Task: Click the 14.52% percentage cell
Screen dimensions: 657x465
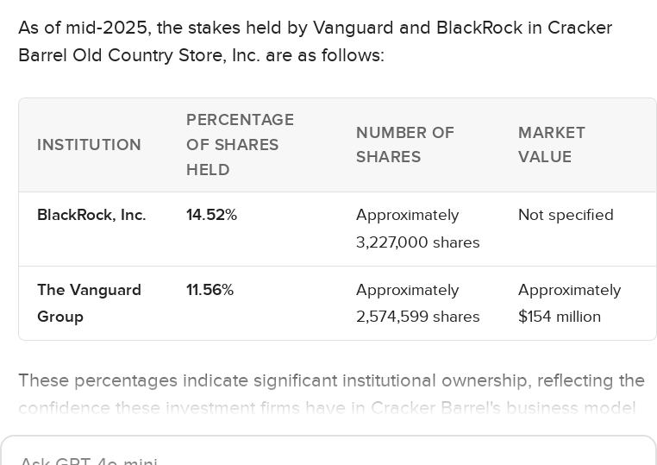Action: 211,215
